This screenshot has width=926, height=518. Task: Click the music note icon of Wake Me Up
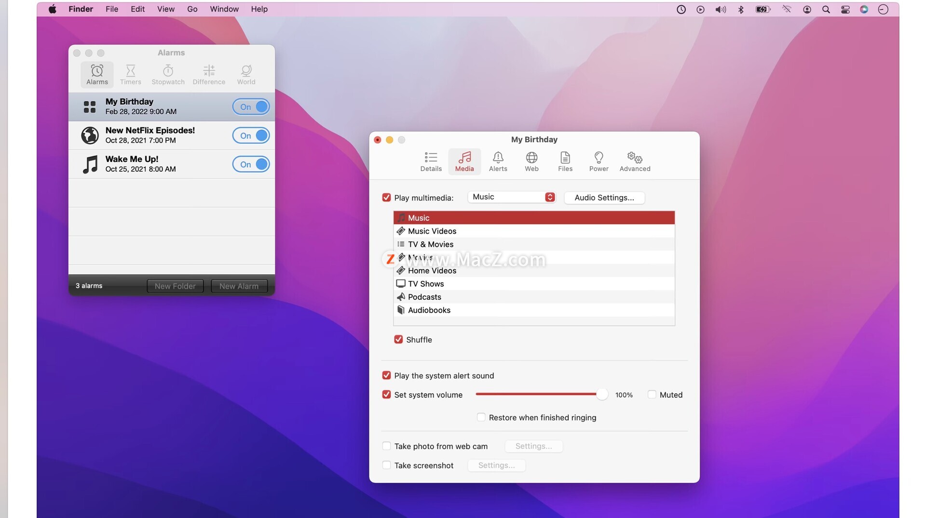[x=90, y=164]
